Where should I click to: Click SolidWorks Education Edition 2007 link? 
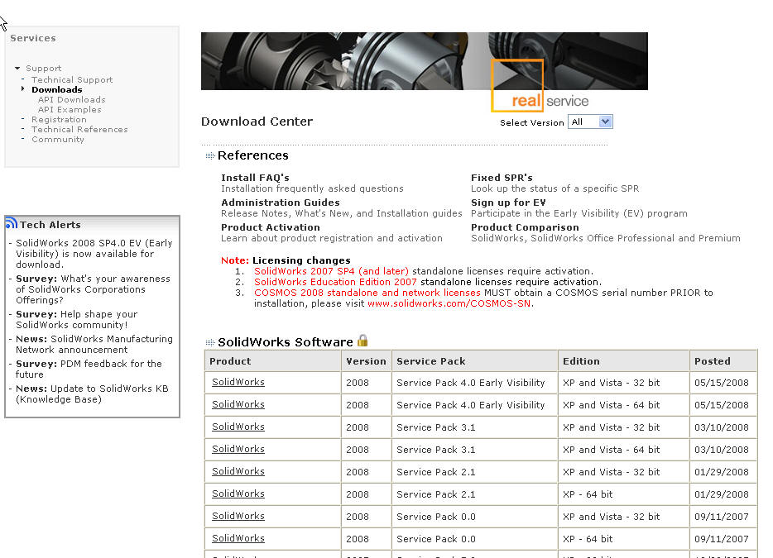[335, 282]
